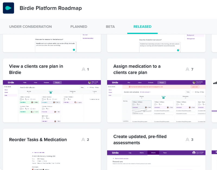Click vote icon on Assign medication card
This screenshot has height=170, width=217.
pos(187,69)
